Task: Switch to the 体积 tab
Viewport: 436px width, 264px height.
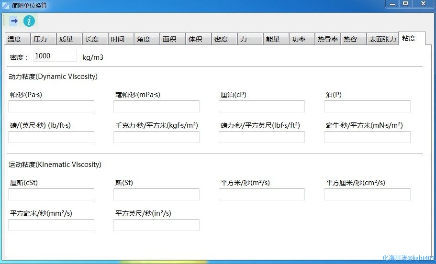Action: point(198,39)
